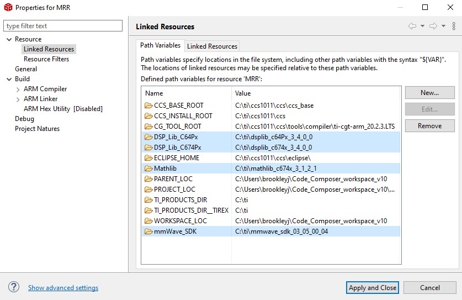
Task: Open Show advanced settings link
Action: pos(63,288)
